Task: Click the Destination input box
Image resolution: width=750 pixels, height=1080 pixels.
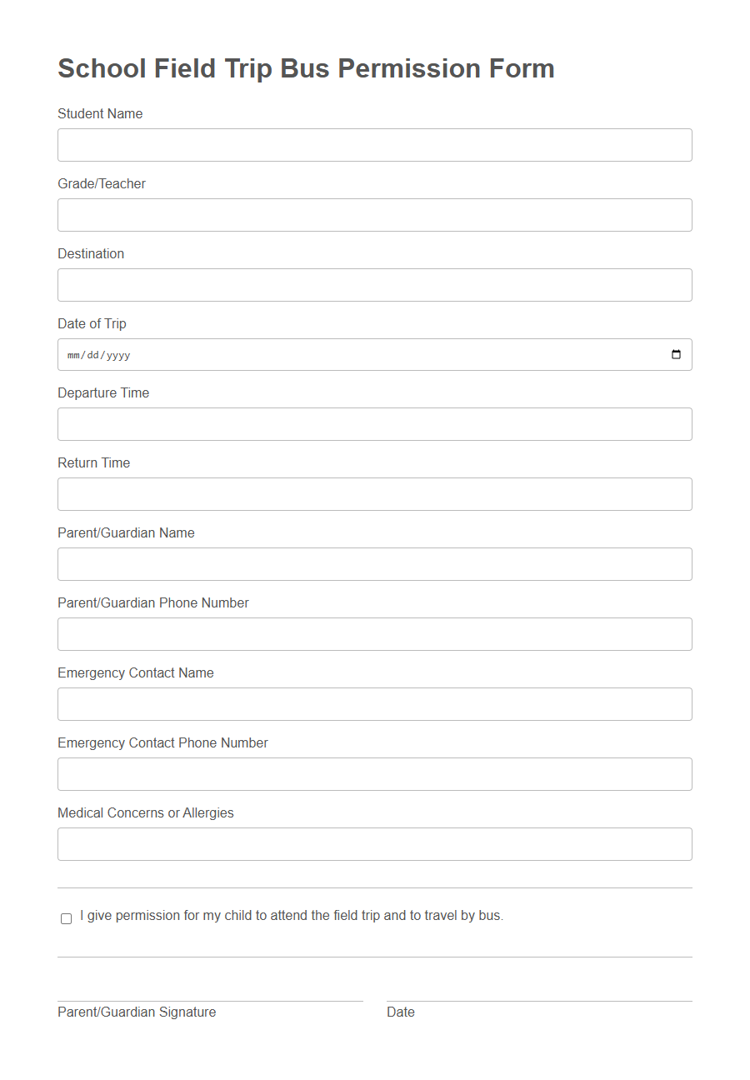Action: click(x=374, y=284)
